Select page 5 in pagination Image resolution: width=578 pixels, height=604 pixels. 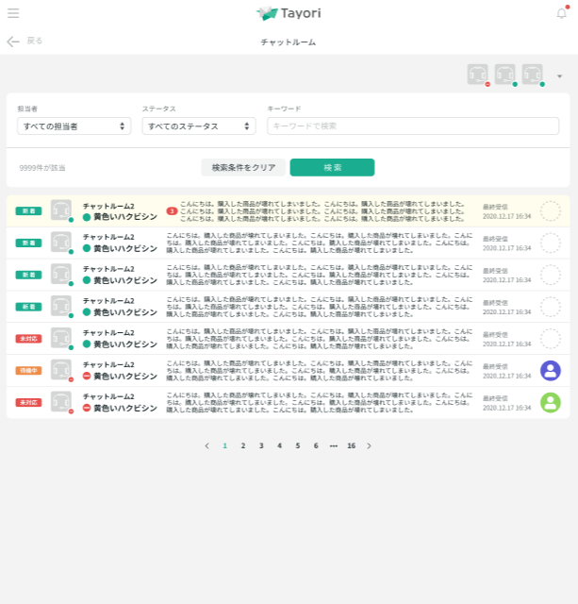click(x=297, y=445)
